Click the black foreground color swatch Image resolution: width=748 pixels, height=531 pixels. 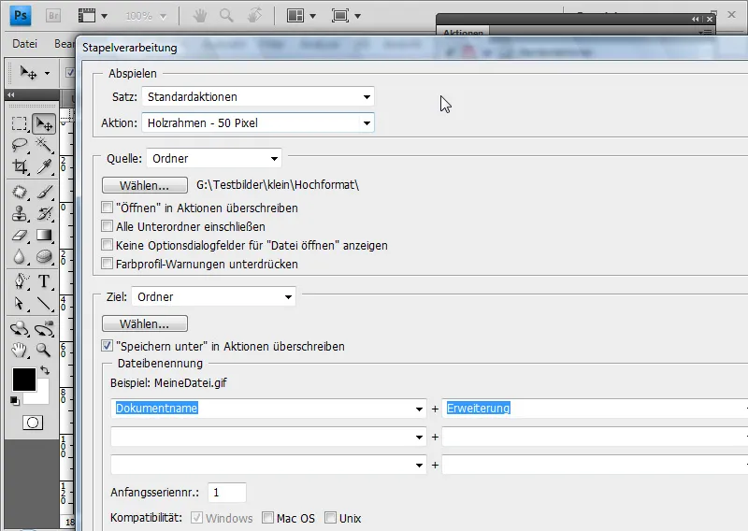click(24, 380)
